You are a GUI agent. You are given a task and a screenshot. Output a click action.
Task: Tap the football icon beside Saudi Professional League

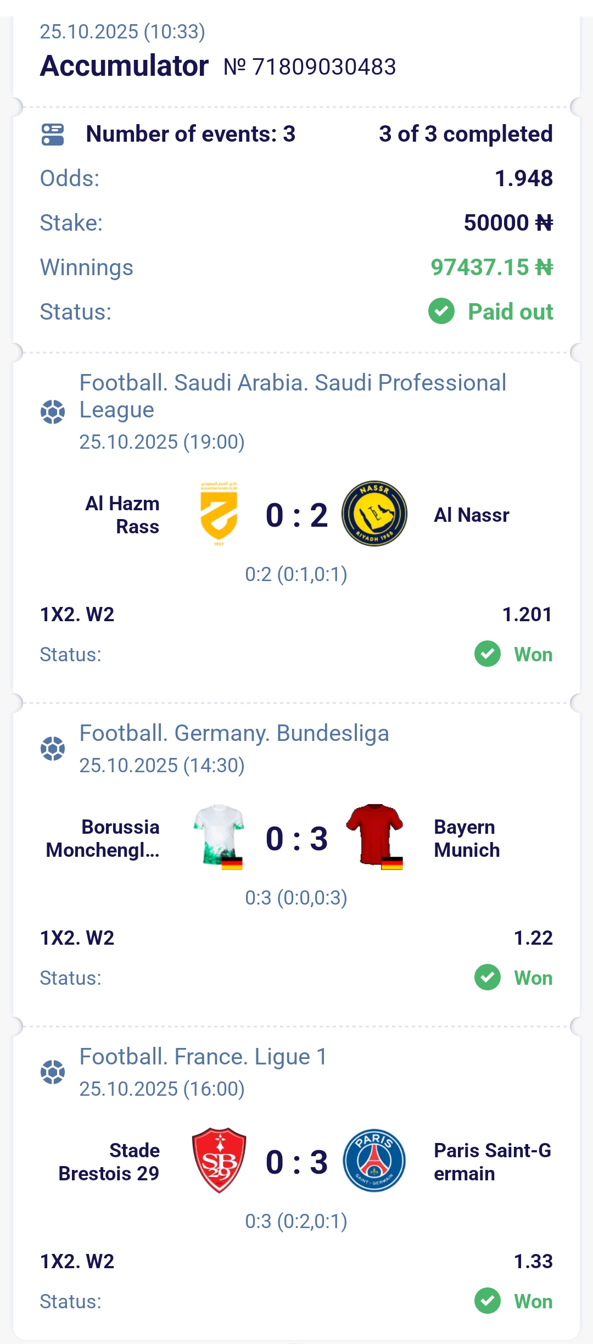pos(53,411)
